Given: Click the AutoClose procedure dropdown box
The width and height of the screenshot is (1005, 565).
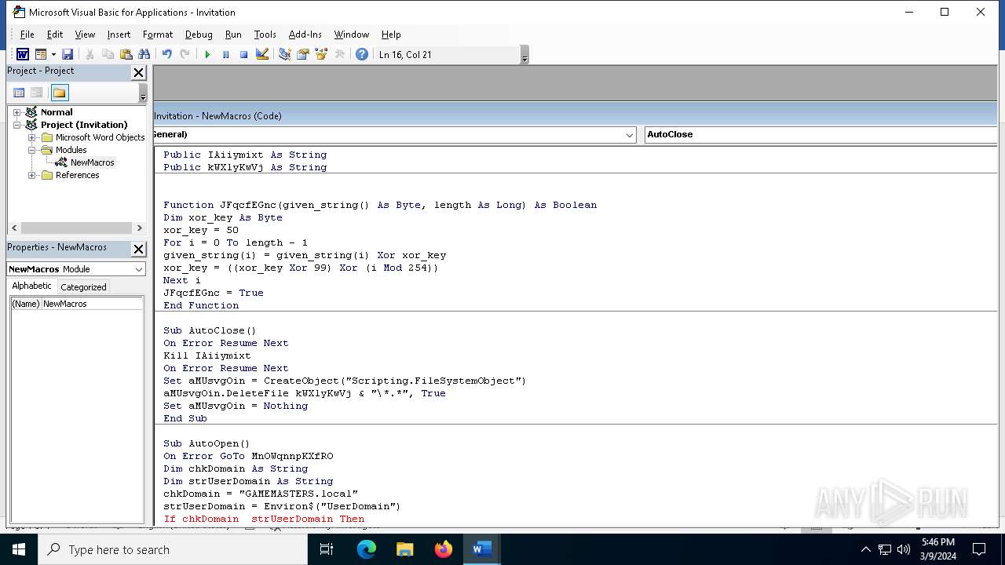Looking at the screenshot, I should click(x=820, y=135).
